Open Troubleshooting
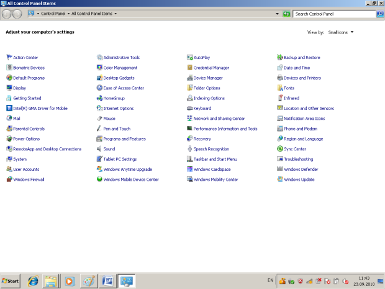The width and height of the screenshot is (385, 289). coord(298,159)
